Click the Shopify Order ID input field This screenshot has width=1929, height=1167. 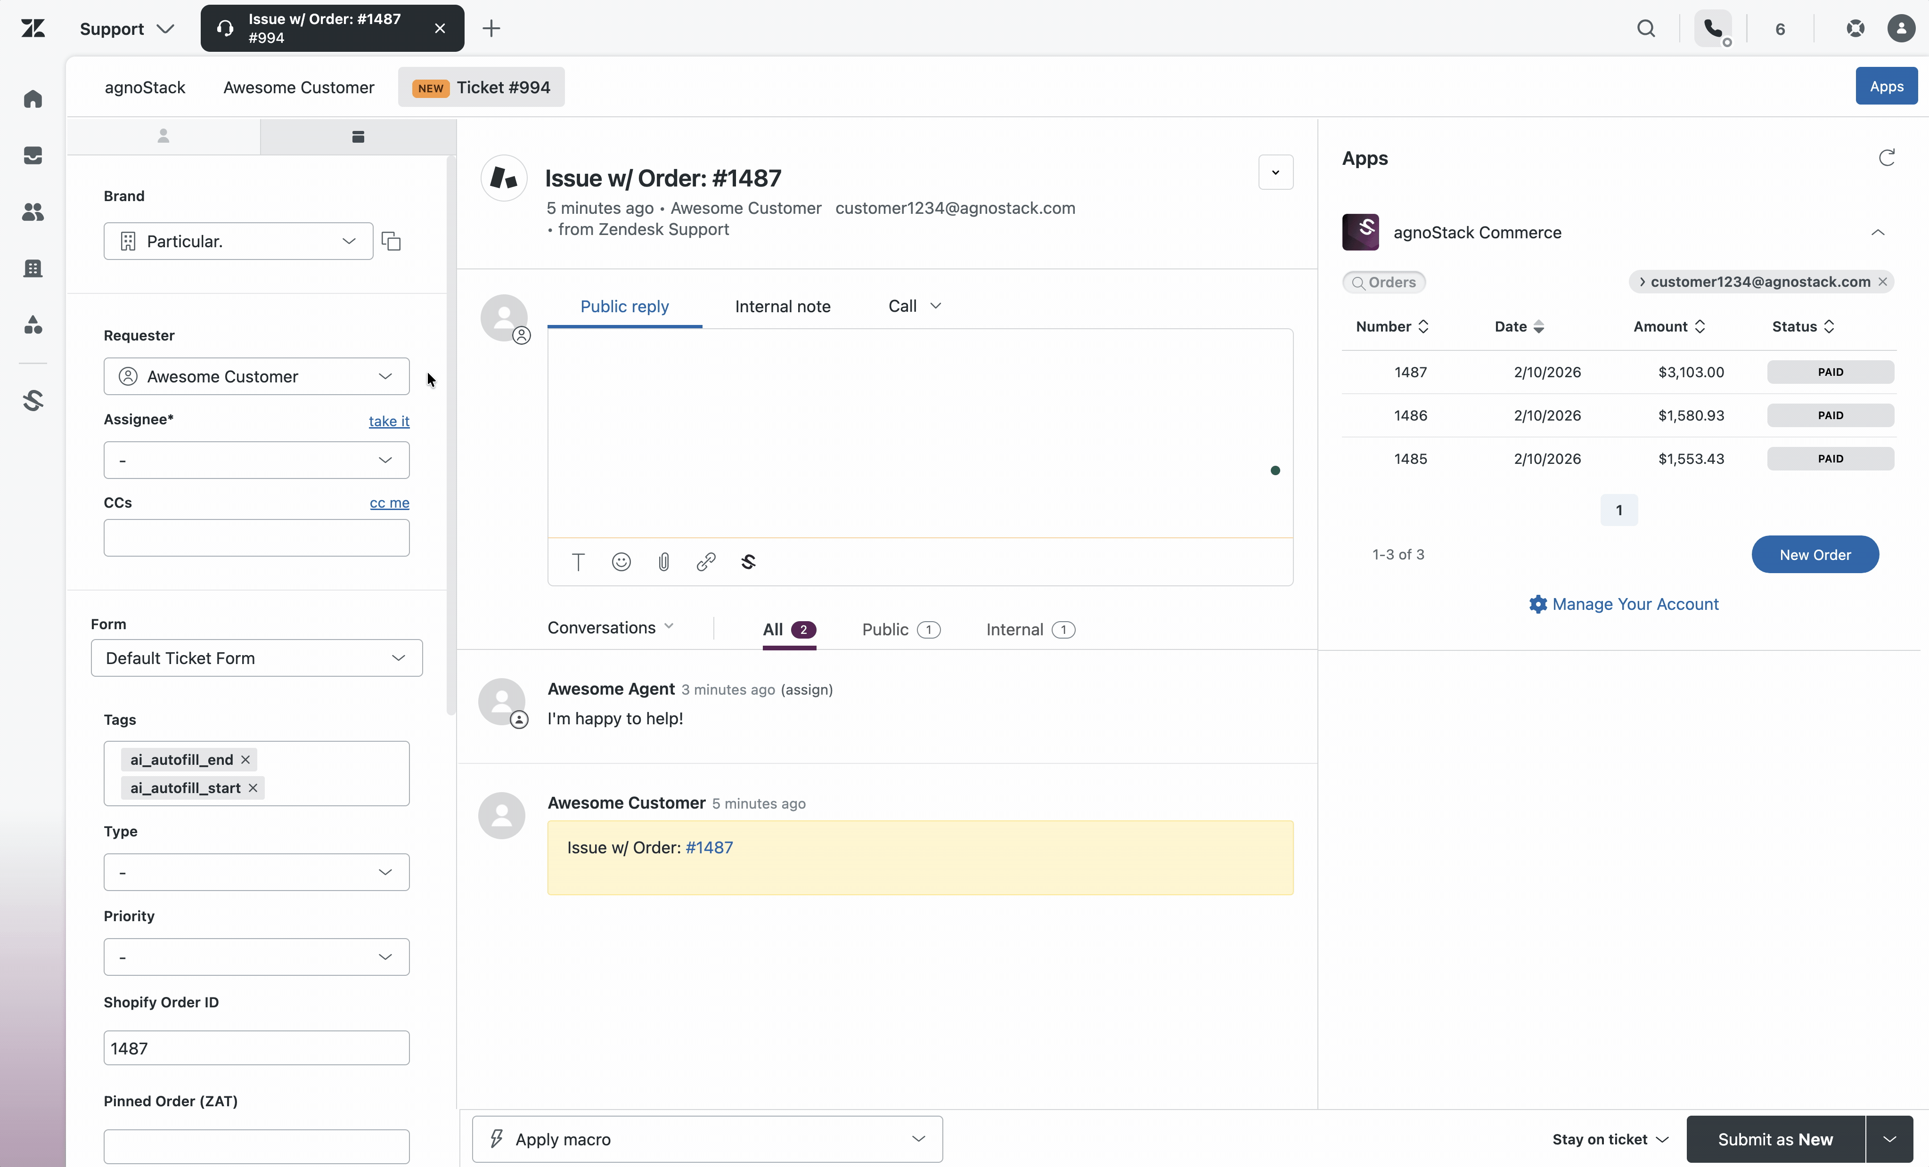click(256, 1047)
